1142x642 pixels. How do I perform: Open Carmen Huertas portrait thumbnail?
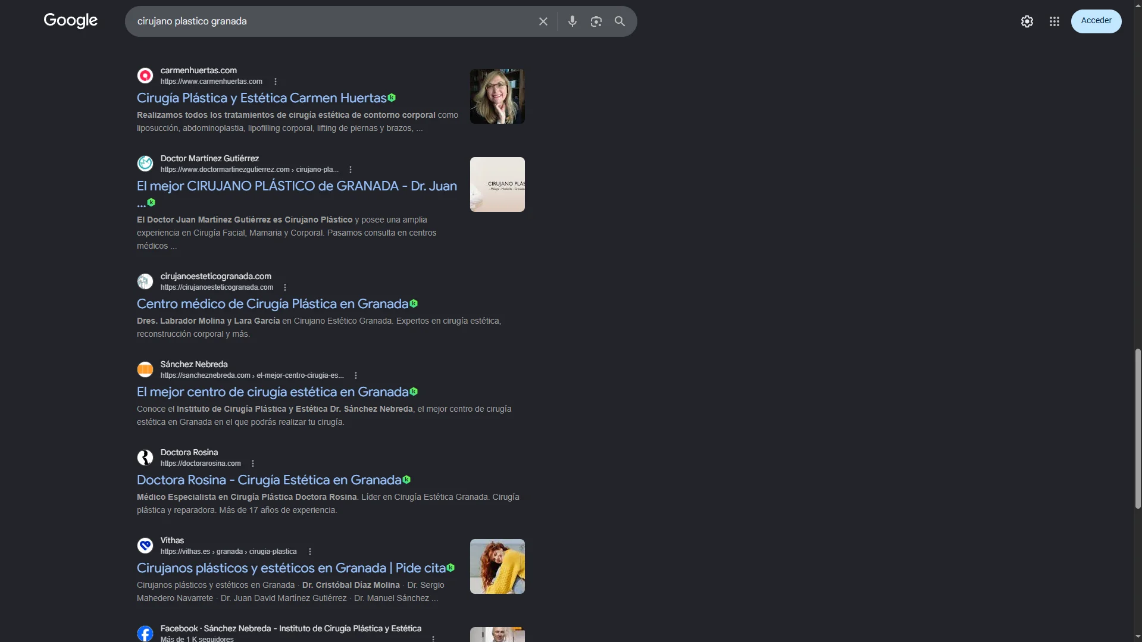point(498,96)
